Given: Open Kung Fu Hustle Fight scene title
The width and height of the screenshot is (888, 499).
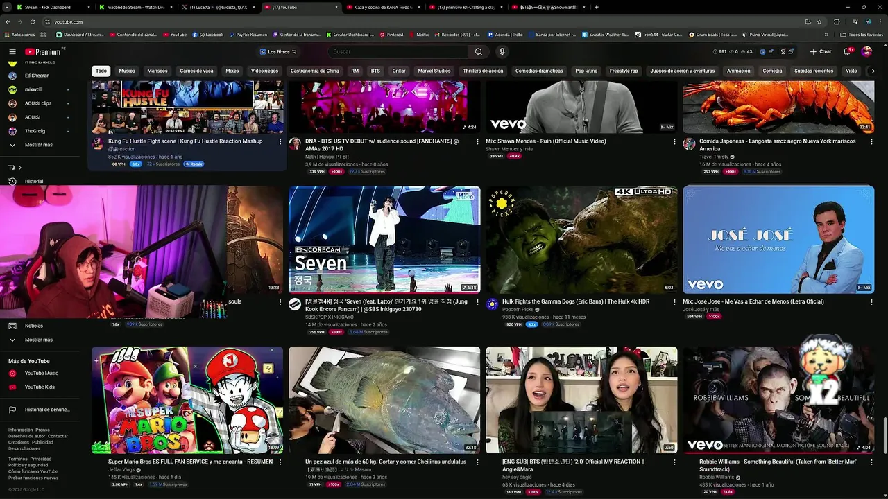Looking at the screenshot, I should pos(185,141).
